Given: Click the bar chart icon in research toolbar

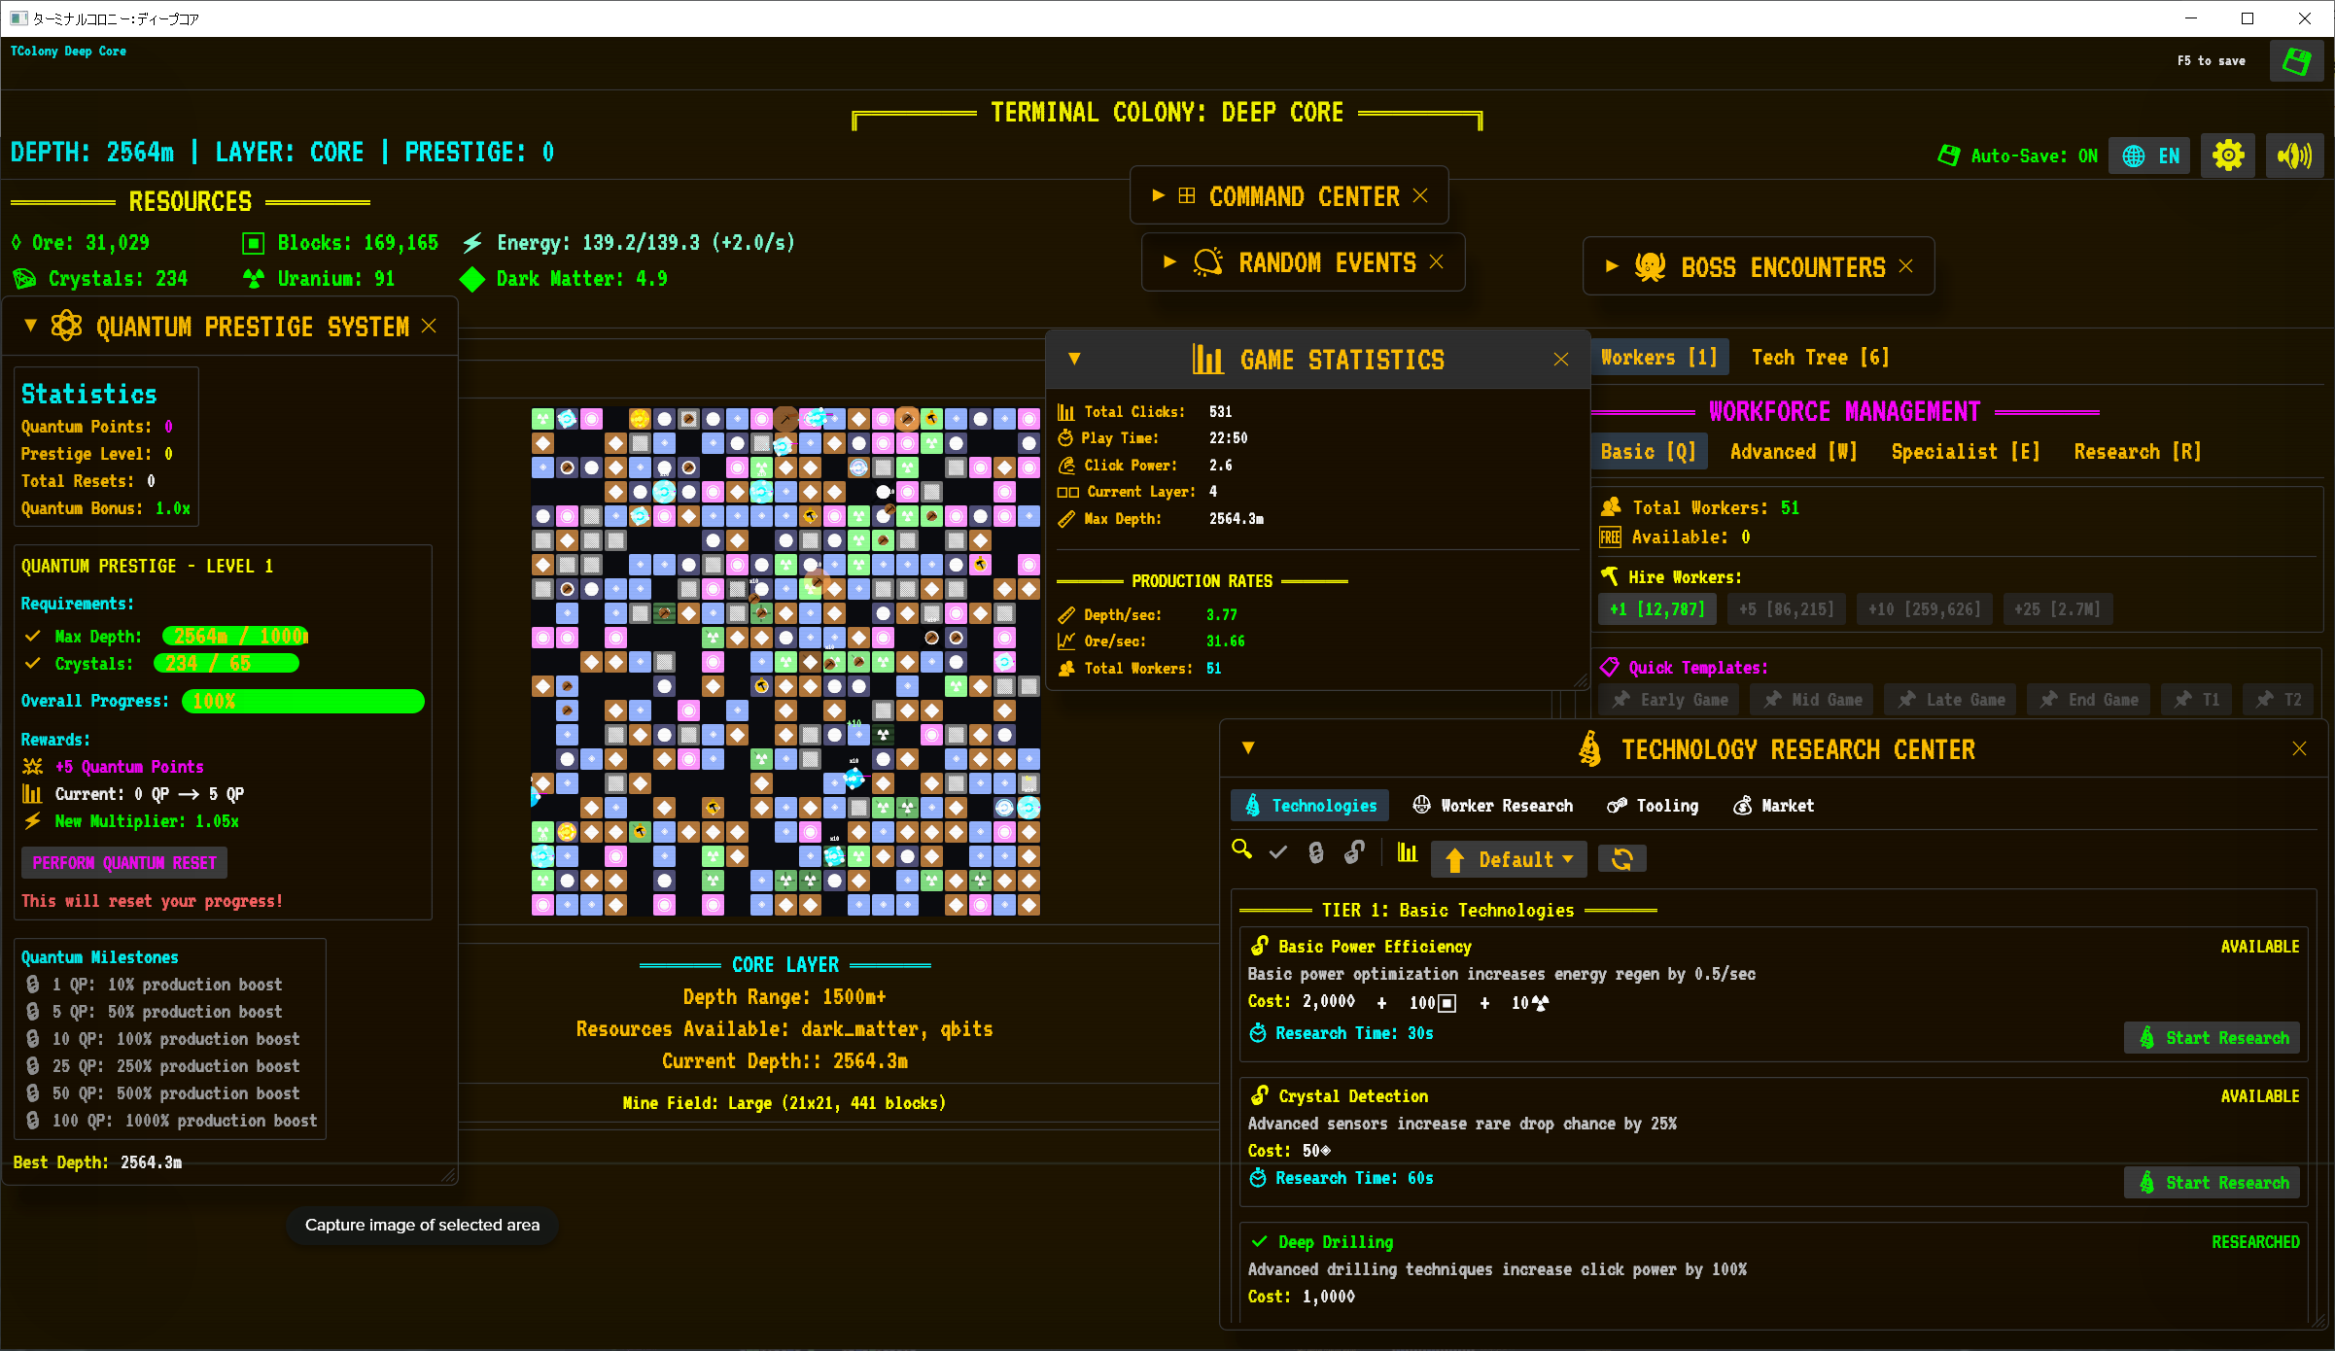Looking at the screenshot, I should coord(1407,852).
